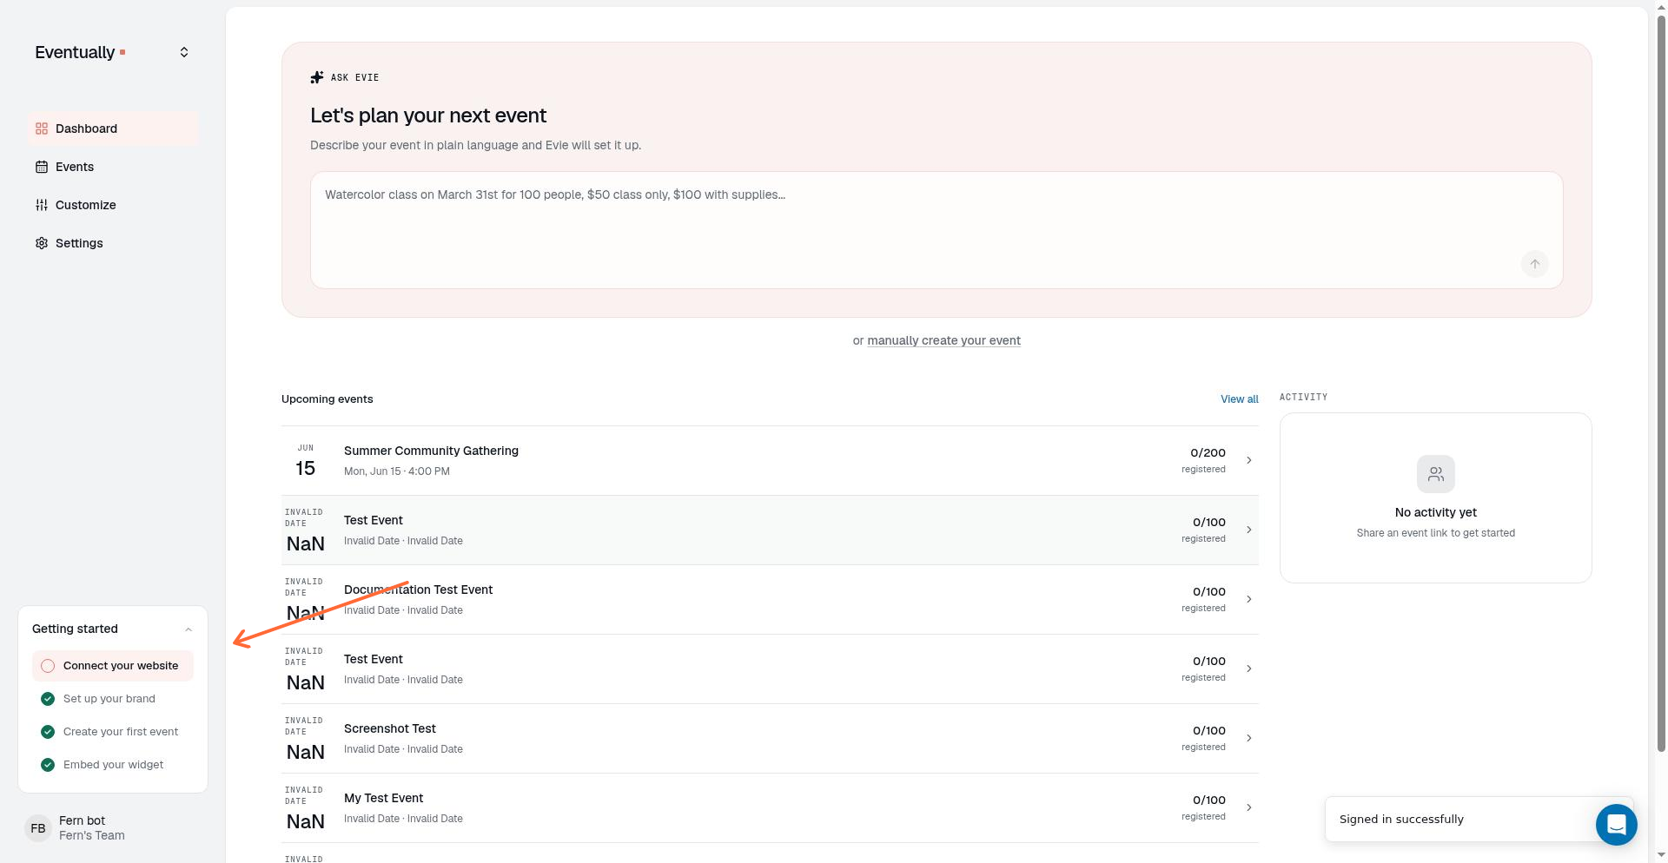The width and height of the screenshot is (1668, 863).
Task: Open Screenshot Test event title
Action: tap(389, 728)
